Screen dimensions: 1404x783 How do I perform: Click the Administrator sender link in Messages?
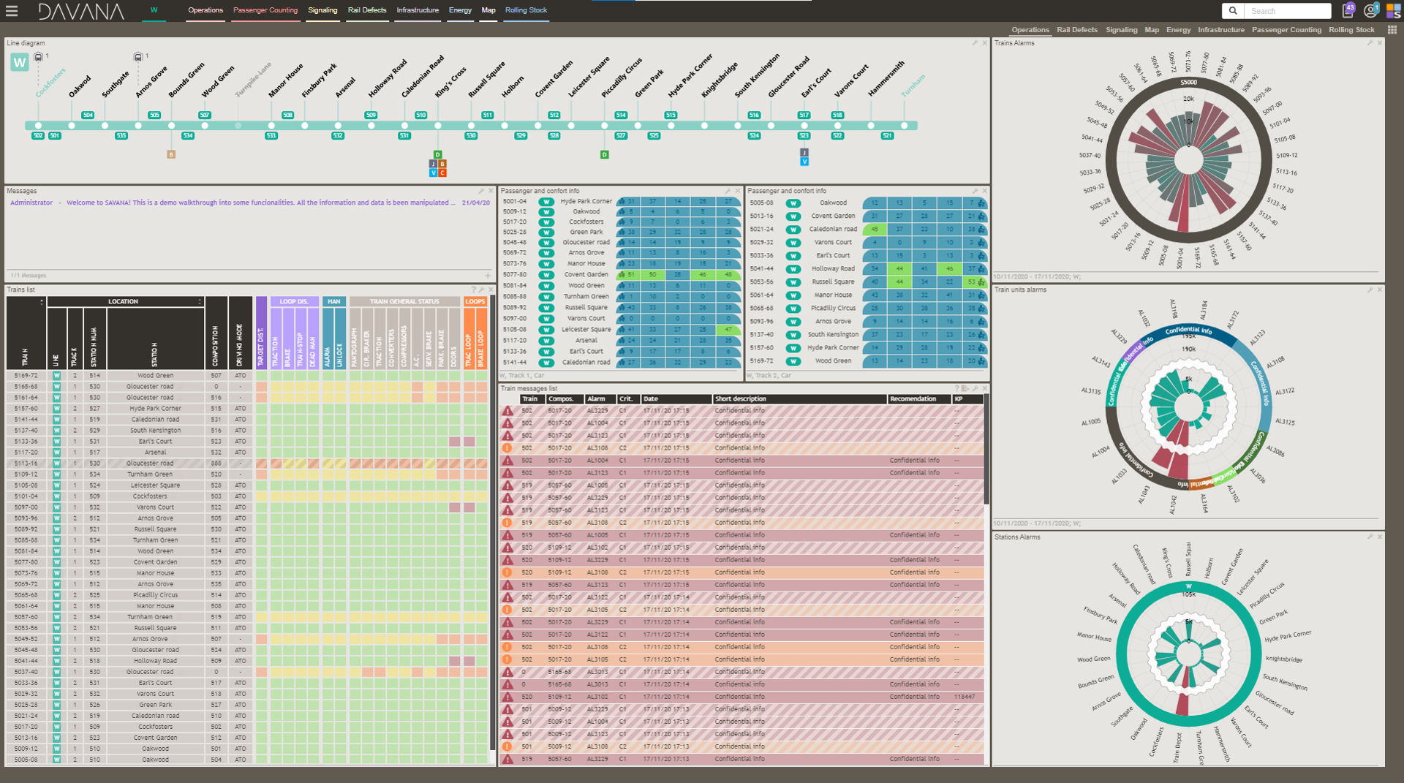point(31,203)
